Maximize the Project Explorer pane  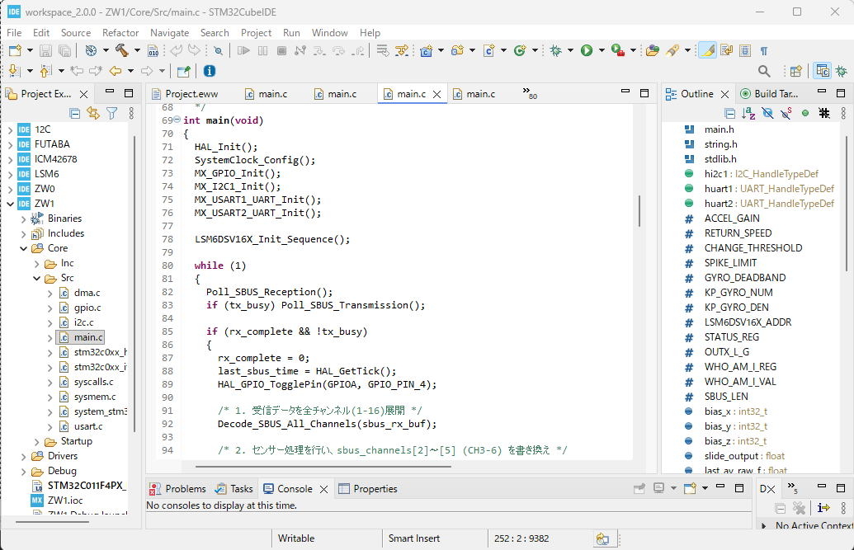click(129, 92)
